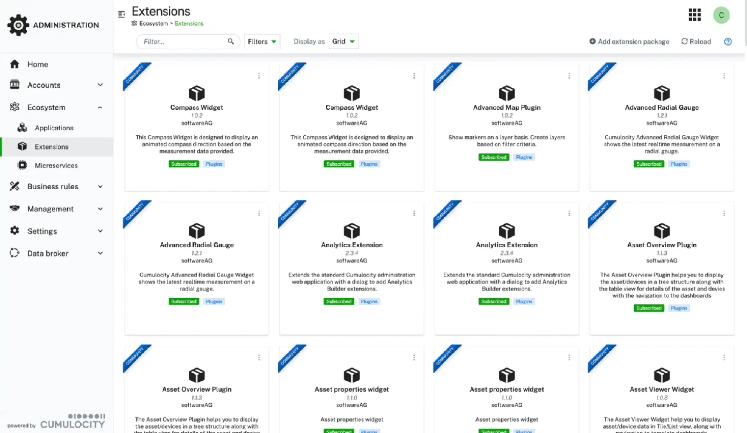Open the Filters dropdown

point(262,42)
